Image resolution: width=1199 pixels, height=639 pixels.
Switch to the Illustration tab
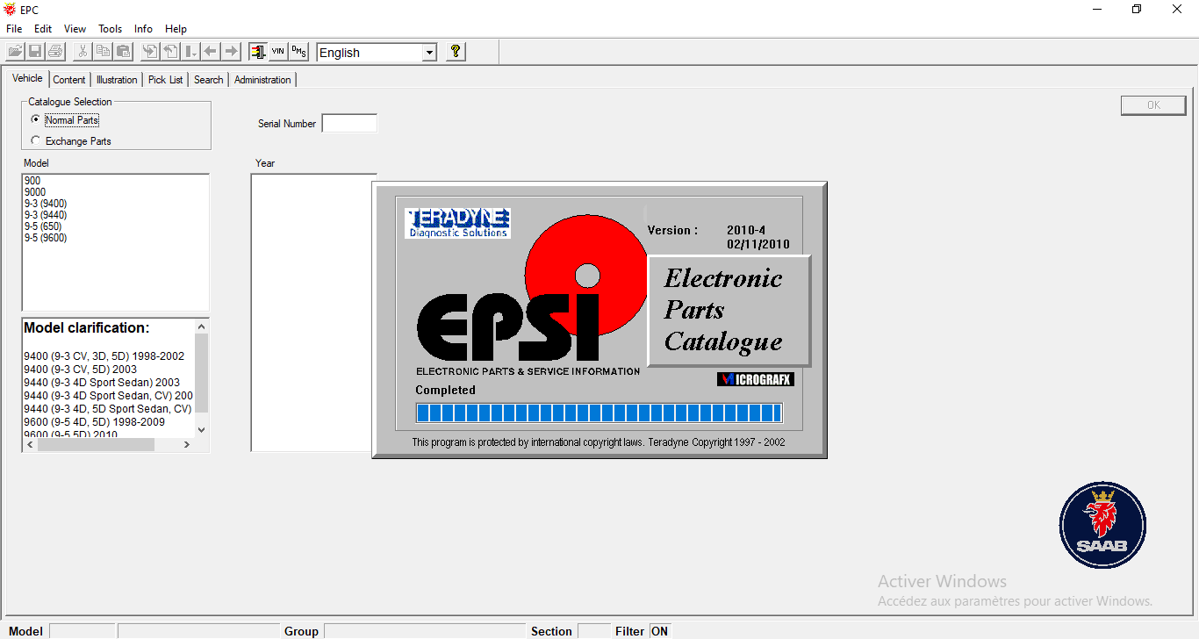(116, 79)
